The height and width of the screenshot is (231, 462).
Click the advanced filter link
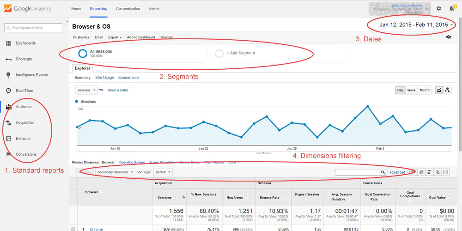pyautogui.click(x=397, y=172)
